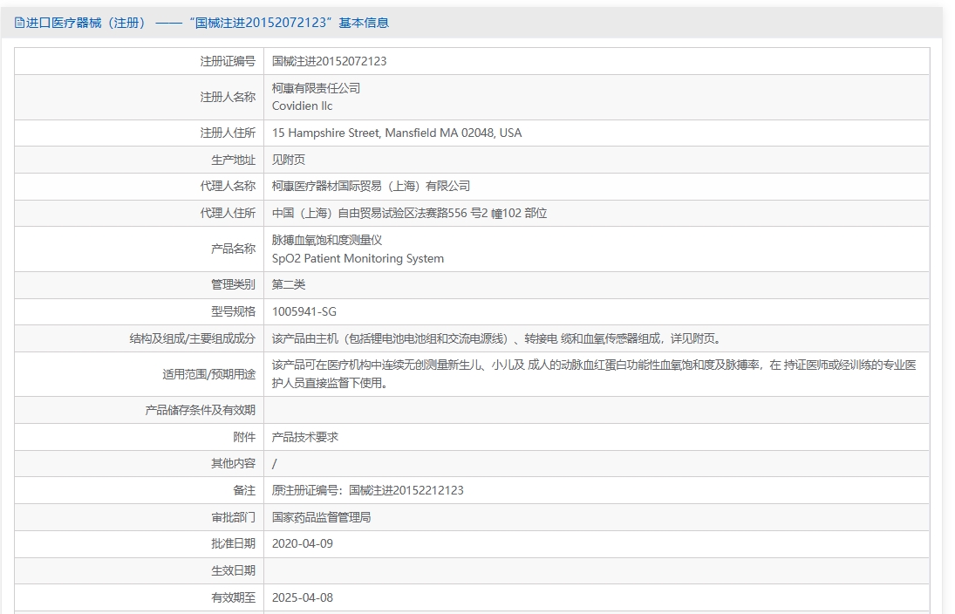Click the 结构及组成/主要组成成分 label
Image resolution: width=955 pixels, height=614 pixels.
point(192,338)
